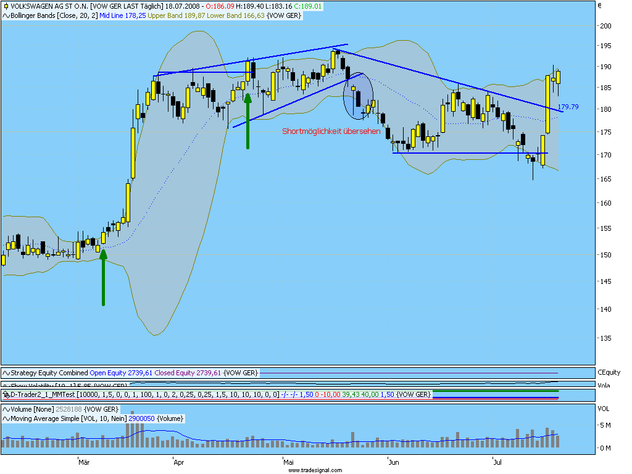Click the CEquity axis label
632x474 pixels.
pyautogui.click(x=609, y=372)
